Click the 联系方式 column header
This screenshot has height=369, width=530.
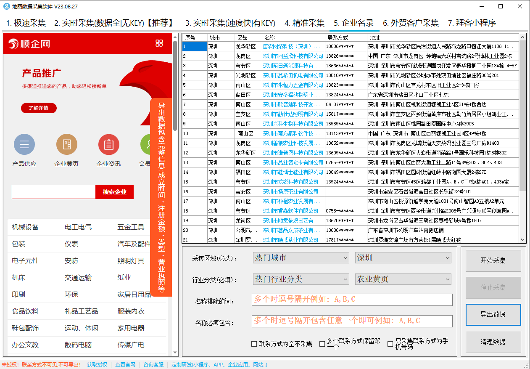click(x=346, y=37)
